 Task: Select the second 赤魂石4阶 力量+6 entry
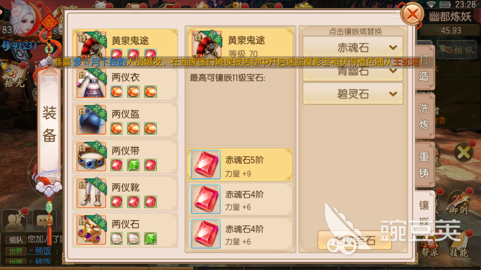(240, 234)
